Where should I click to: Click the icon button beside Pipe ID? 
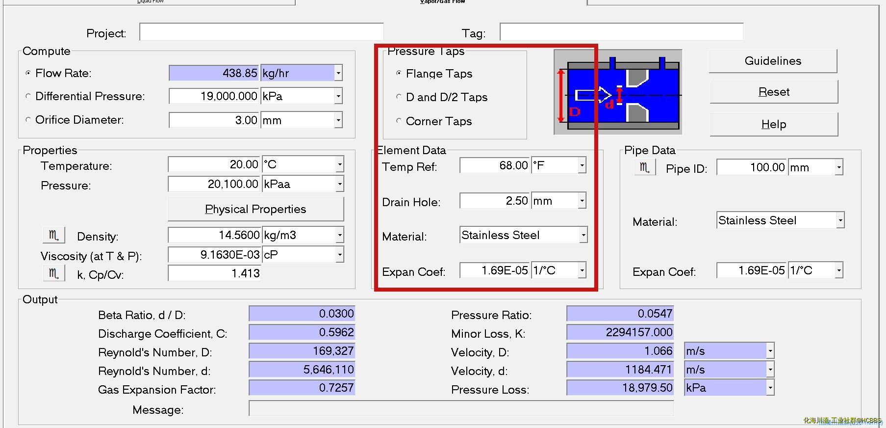tap(645, 167)
